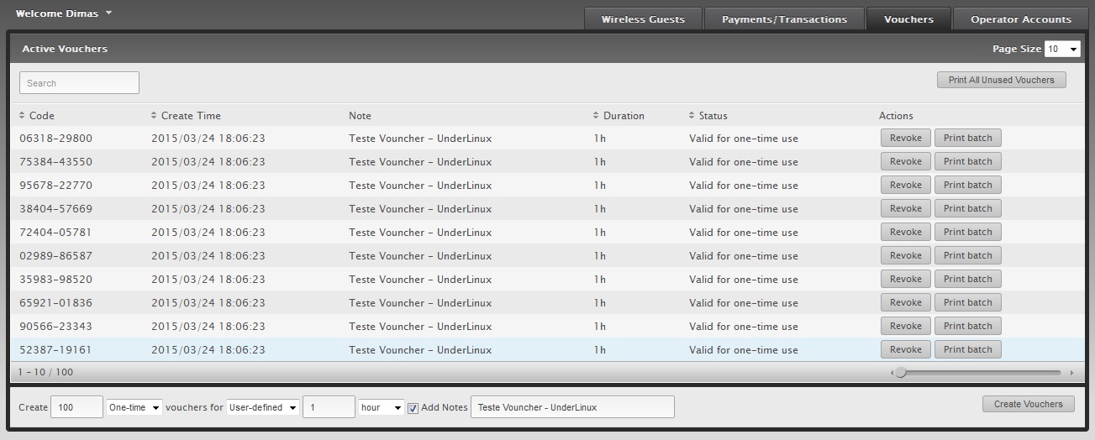Sort the table by Code column
This screenshot has height=440, width=1095.
(37, 115)
